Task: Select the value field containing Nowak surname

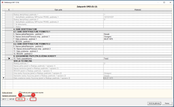Action: [x=138, y=34]
